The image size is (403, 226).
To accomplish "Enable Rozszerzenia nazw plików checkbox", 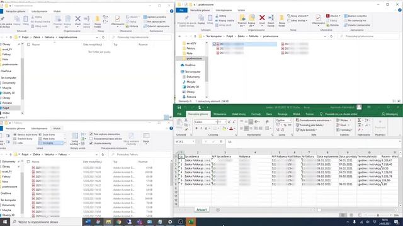I will (91, 139).
